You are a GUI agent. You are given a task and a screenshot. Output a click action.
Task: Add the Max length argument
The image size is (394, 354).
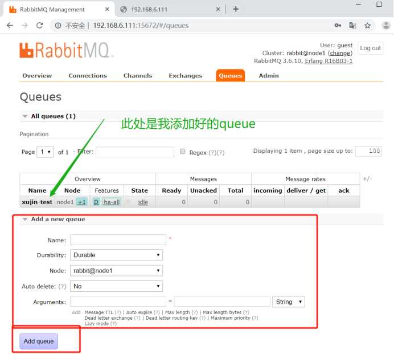coord(178,312)
